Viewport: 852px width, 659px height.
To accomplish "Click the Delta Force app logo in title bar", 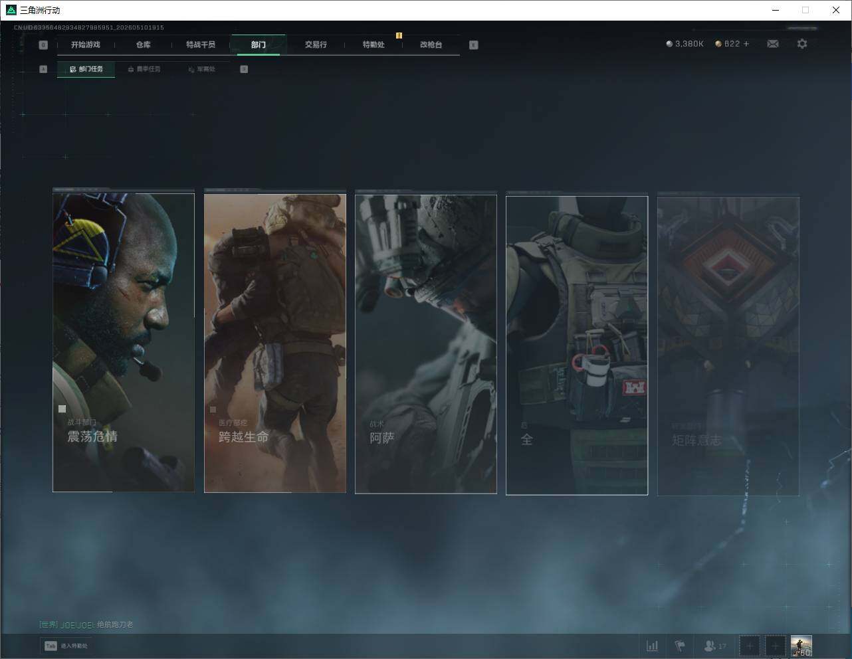I will pyautogui.click(x=11, y=10).
